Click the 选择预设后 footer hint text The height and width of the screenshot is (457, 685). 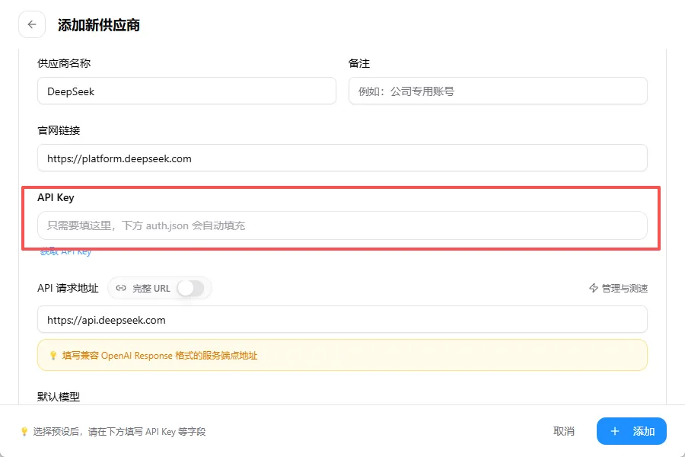pyautogui.click(x=119, y=432)
